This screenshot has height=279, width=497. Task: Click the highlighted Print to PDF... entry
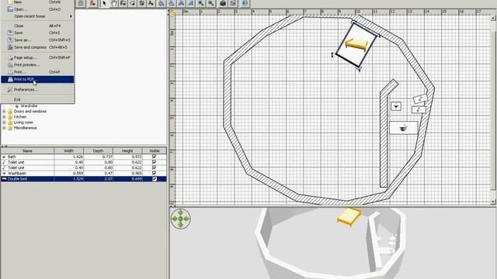(37, 79)
